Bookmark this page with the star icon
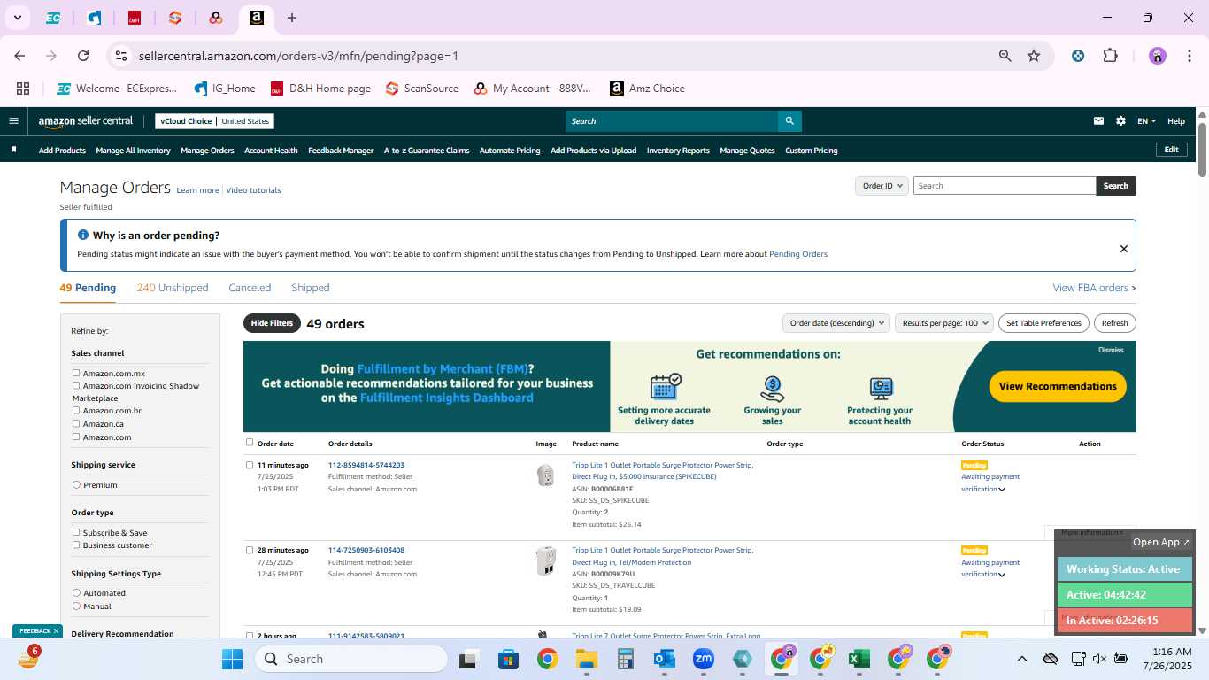Image resolution: width=1209 pixels, height=680 pixels. click(1034, 56)
